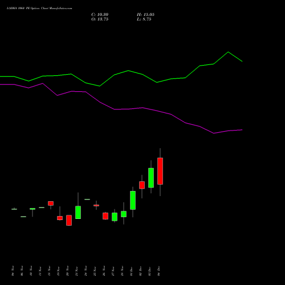Select the 01 Dec date label
Image resolution: width=285 pixels, height=285 pixels.
(x=131, y=271)
